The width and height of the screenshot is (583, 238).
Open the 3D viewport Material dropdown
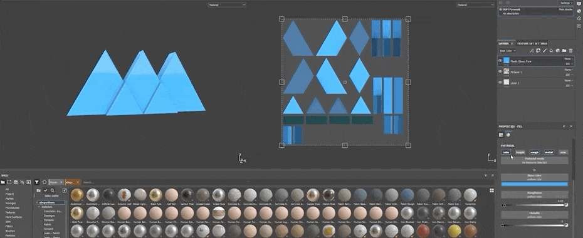coord(227,5)
